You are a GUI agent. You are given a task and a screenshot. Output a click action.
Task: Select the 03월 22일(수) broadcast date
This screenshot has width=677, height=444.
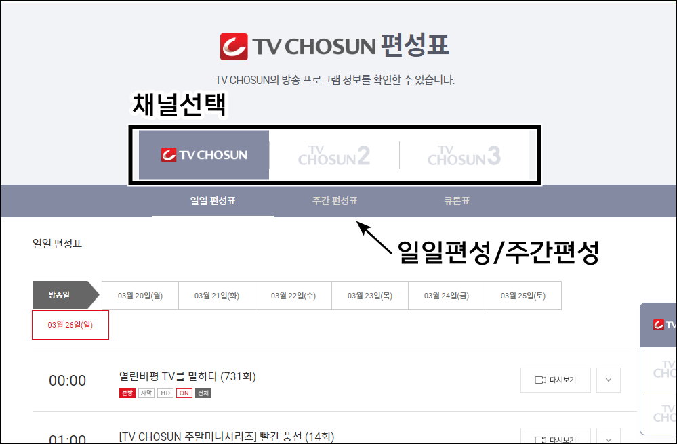293,295
